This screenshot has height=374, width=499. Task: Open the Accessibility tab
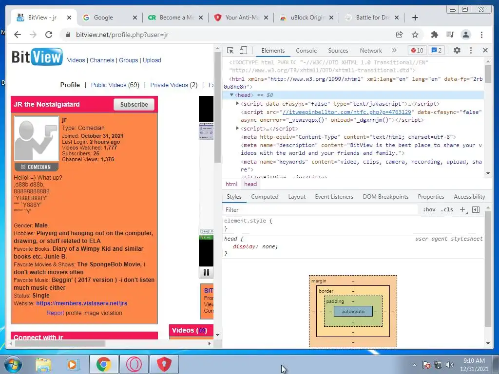pos(469,197)
